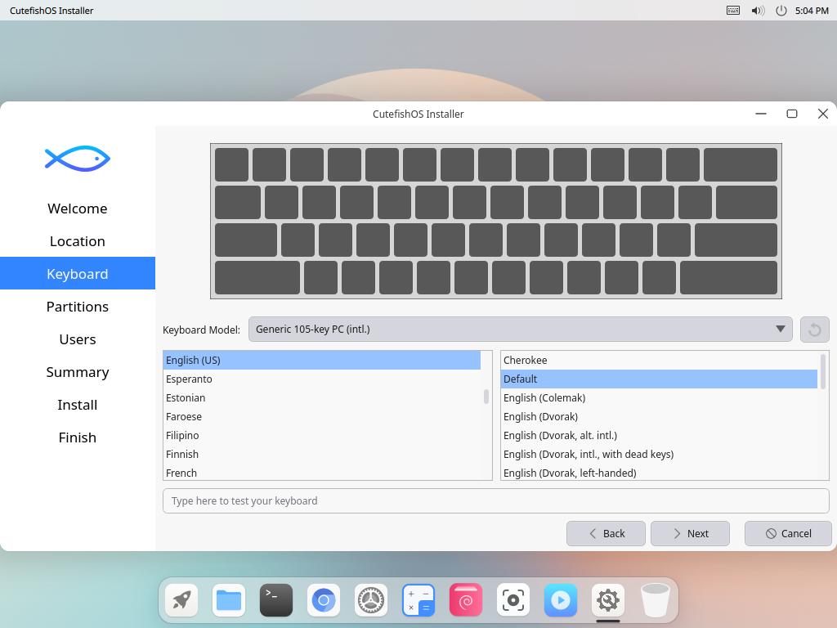
Task: Click the keyboard indicator in top panel
Action: (733, 10)
